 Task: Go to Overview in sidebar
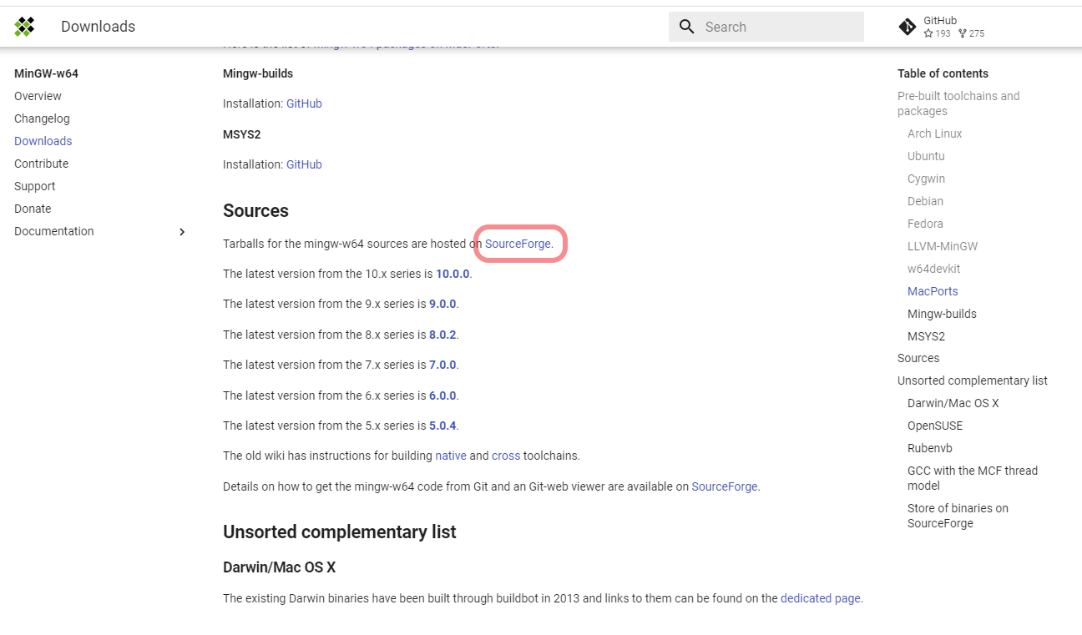click(x=38, y=96)
